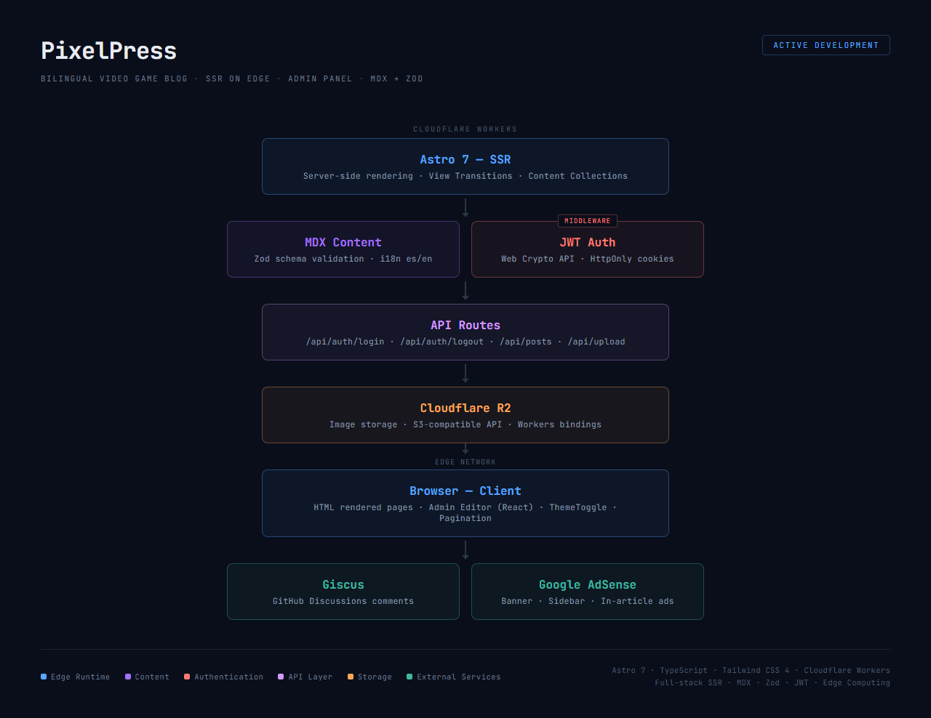931x718 pixels.
Task: Click the EDGE NETWORK section label
Action: (465, 462)
